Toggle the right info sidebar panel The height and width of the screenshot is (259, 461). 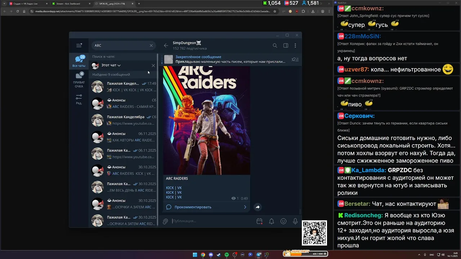click(286, 45)
